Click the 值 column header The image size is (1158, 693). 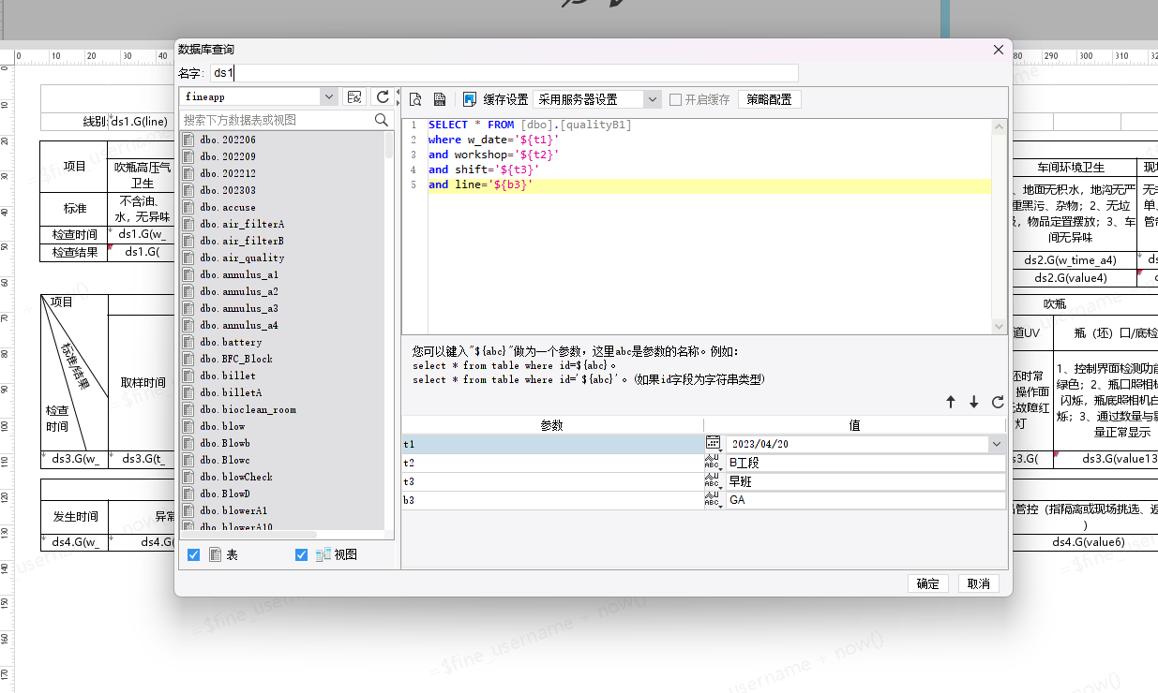pos(855,425)
